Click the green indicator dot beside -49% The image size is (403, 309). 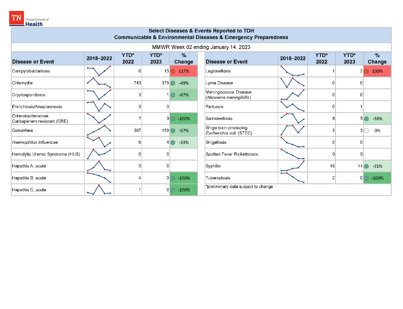pos(173,83)
